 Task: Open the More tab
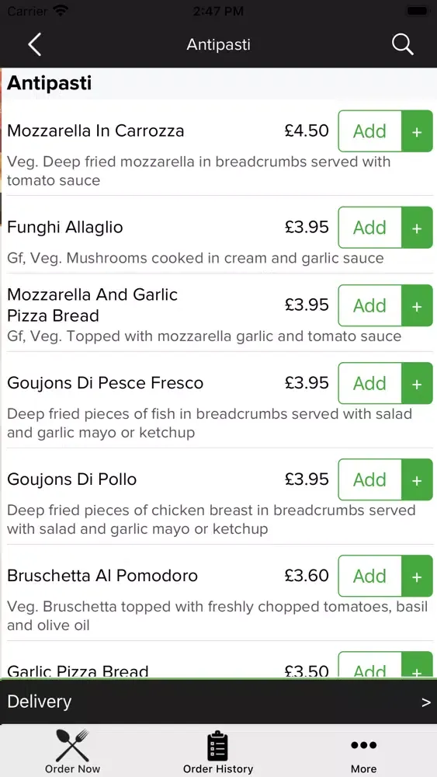coord(363,751)
